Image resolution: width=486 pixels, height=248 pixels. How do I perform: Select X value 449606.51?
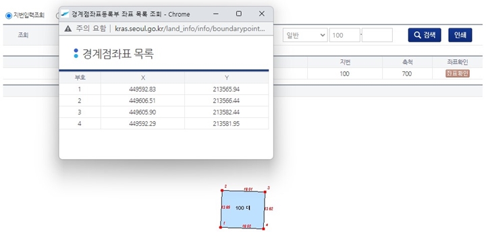pyautogui.click(x=142, y=100)
